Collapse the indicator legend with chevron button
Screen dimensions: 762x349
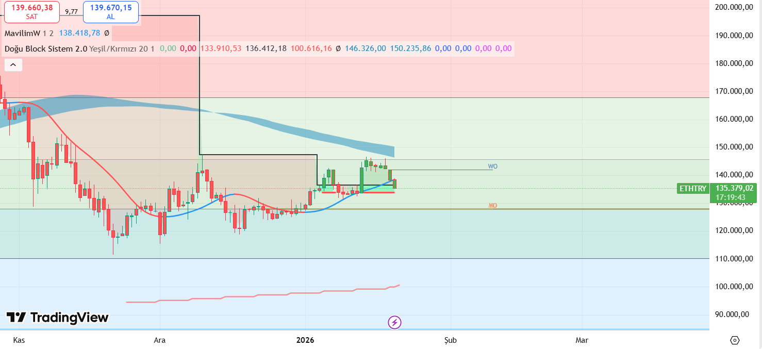[13, 65]
